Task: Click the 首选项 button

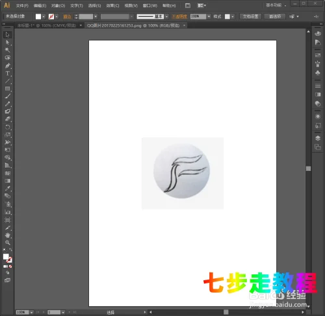Action: pos(275,16)
